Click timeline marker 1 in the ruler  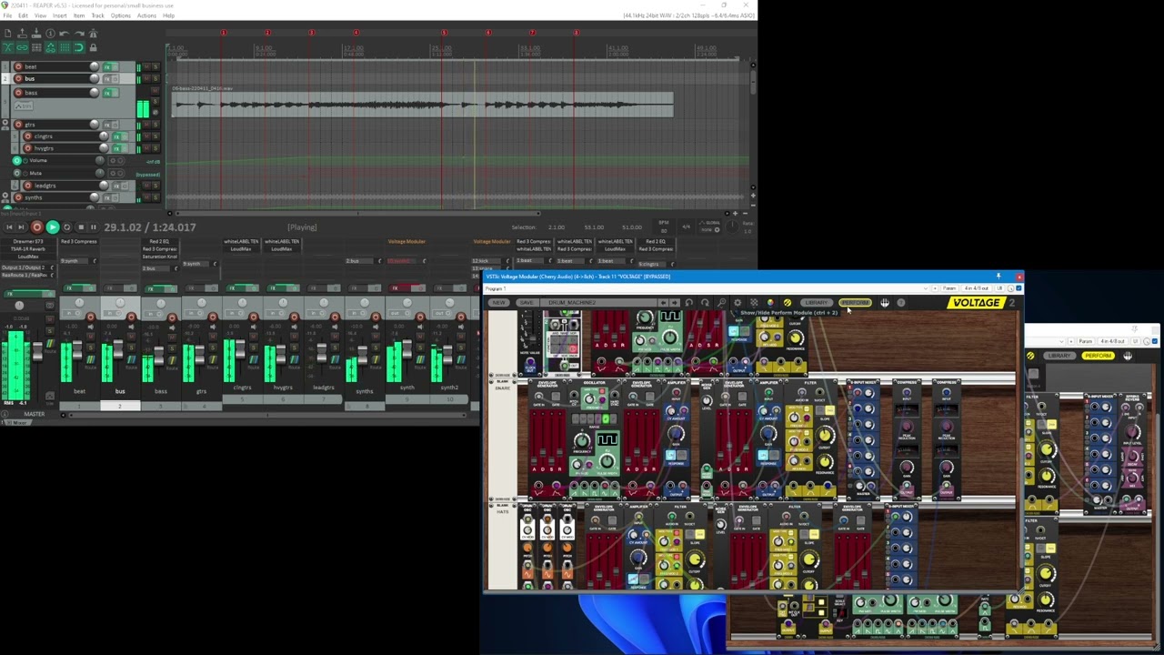point(224,33)
